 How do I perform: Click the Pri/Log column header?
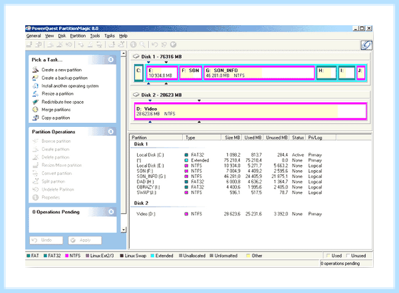point(321,138)
